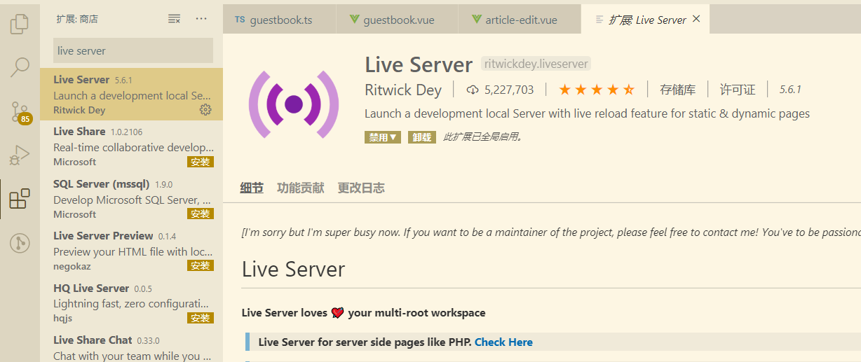The height and width of the screenshot is (362, 861).
Task: Click publisher name Ritwick Dey
Action: point(403,90)
